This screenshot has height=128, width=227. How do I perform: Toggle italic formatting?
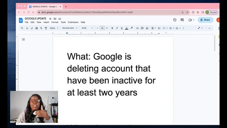coord(117,28)
